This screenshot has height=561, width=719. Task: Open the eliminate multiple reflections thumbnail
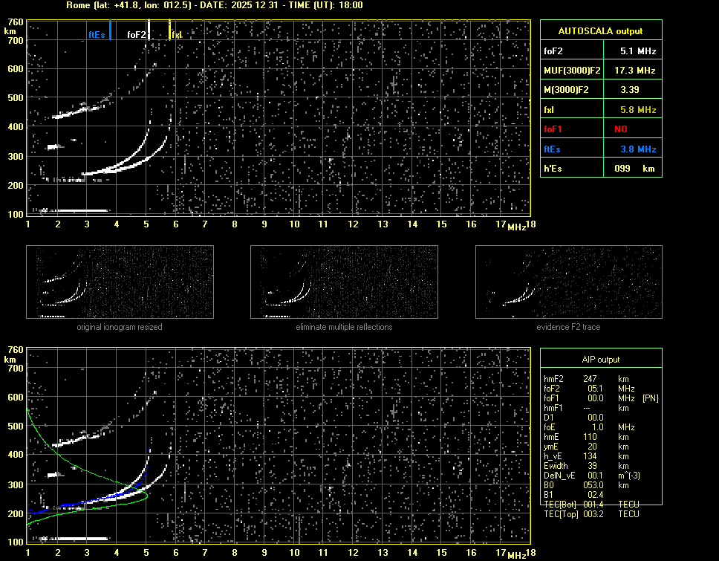pyautogui.click(x=344, y=282)
